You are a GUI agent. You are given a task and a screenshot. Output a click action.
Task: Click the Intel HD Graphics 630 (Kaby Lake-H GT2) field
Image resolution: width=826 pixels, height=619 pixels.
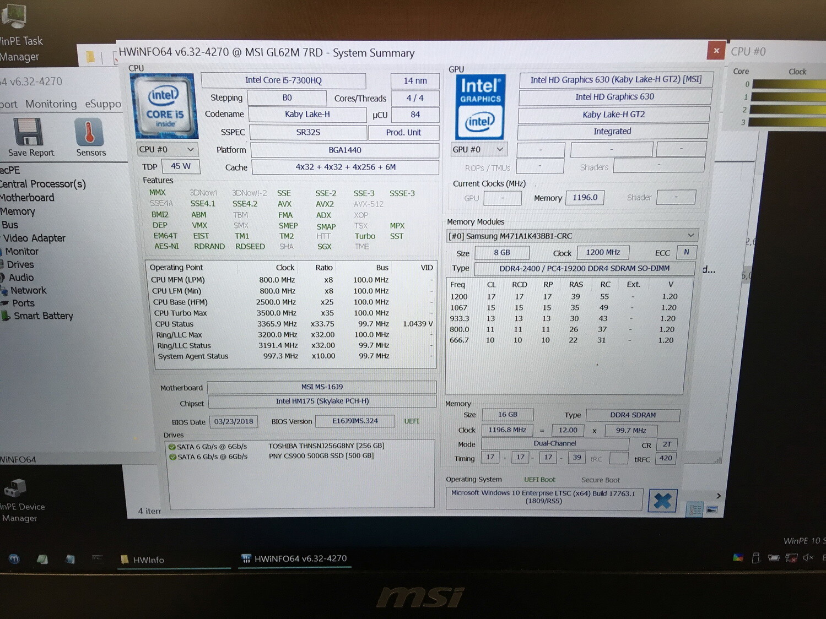coord(616,80)
